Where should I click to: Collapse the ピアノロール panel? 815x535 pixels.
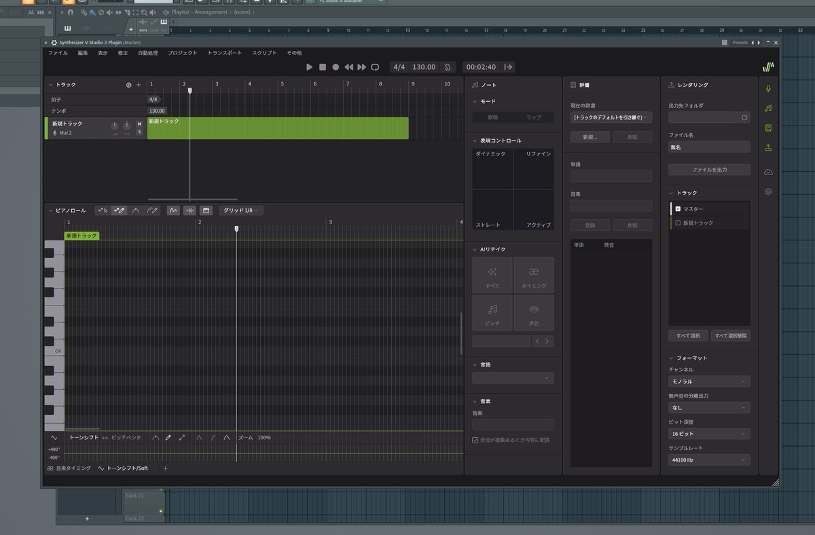pyautogui.click(x=50, y=210)
